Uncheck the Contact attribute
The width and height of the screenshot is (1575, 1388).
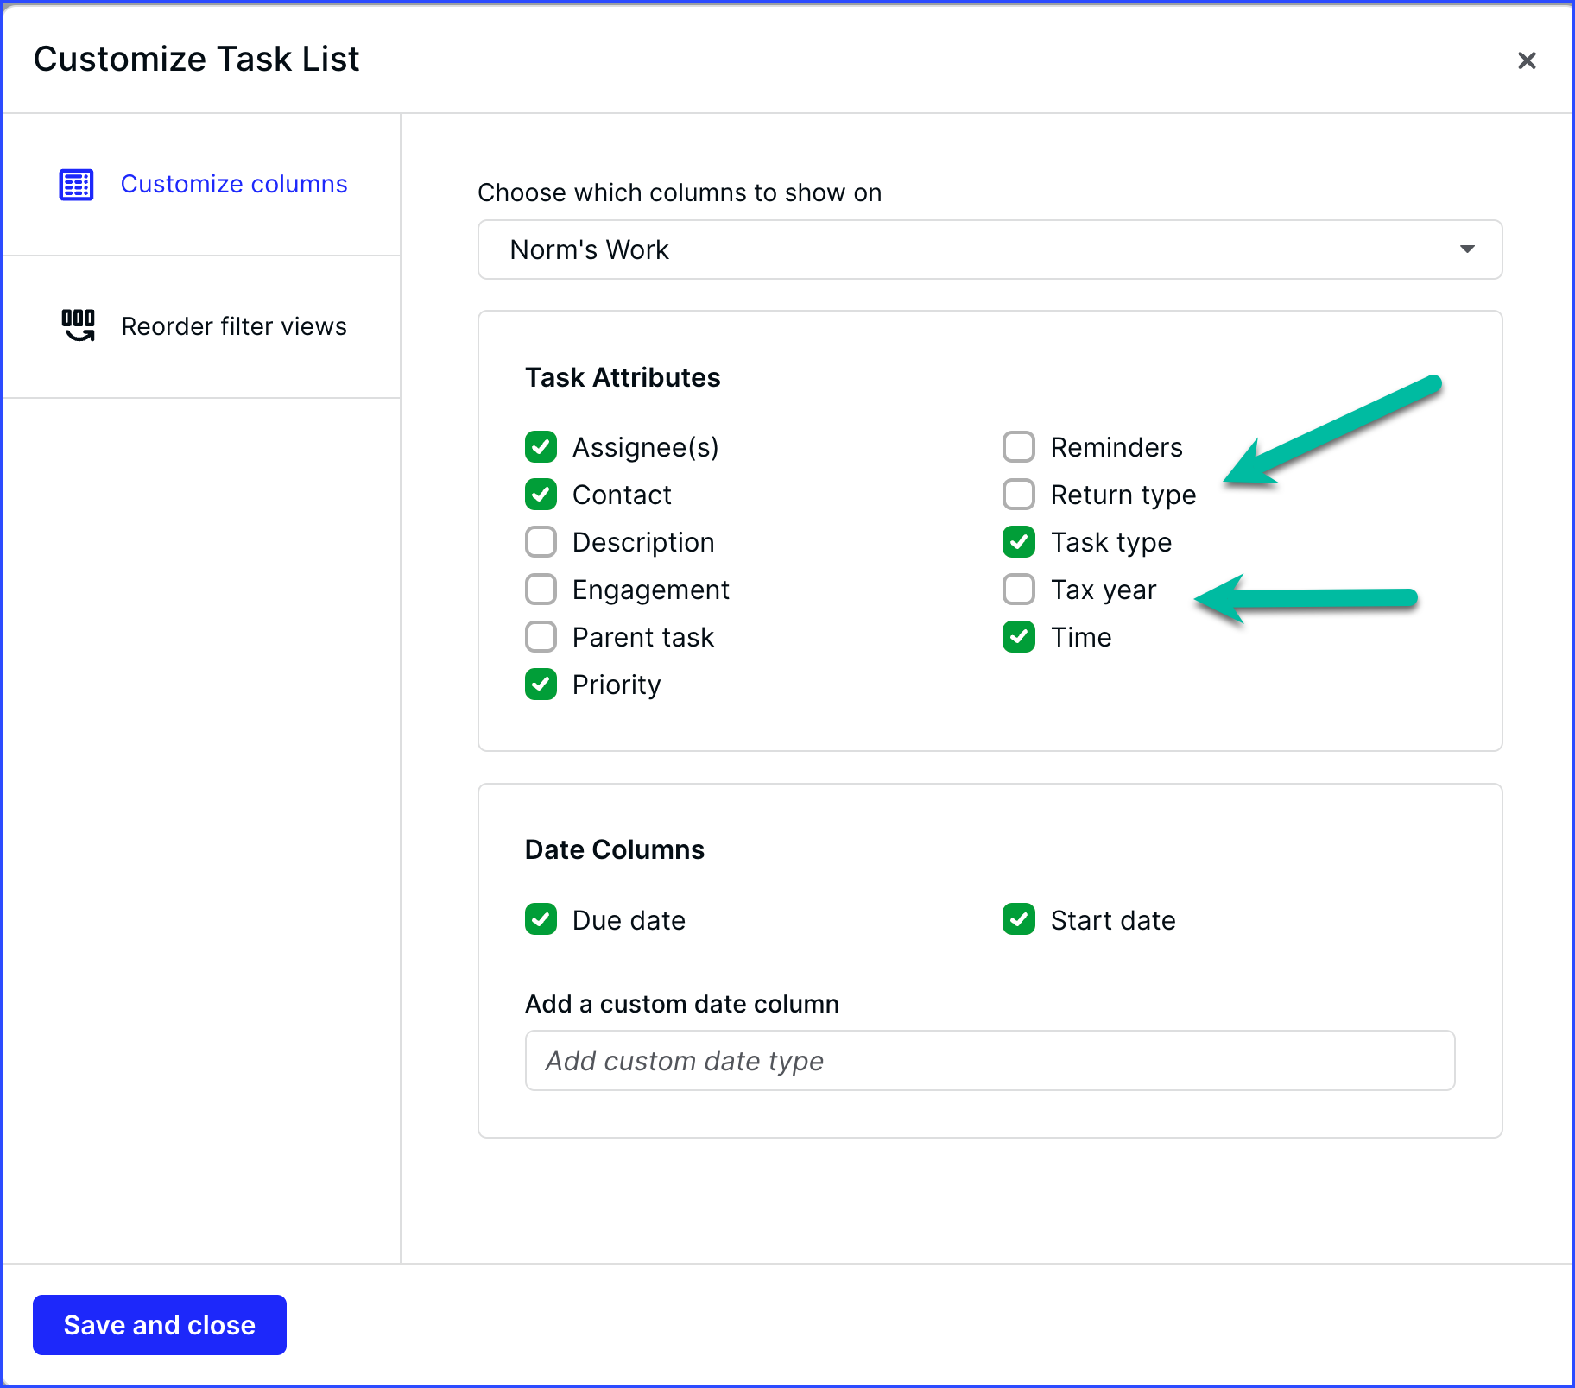[x=541, y=495]
